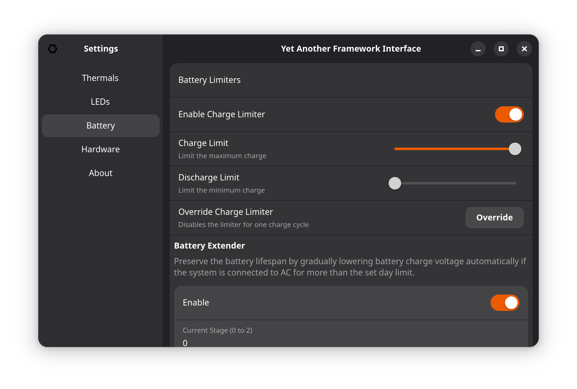Click the Settings gear icon
This screenshot has height=389, width=577.
coord(53,49)
